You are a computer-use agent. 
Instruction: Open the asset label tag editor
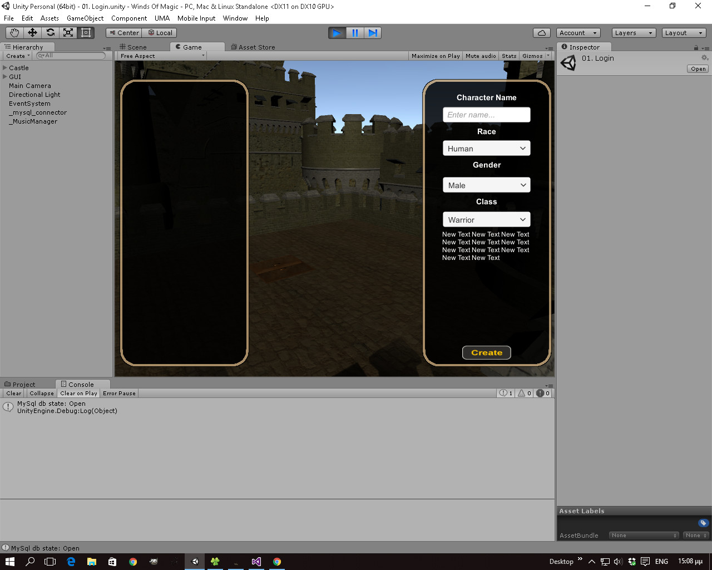click(703, 523)
